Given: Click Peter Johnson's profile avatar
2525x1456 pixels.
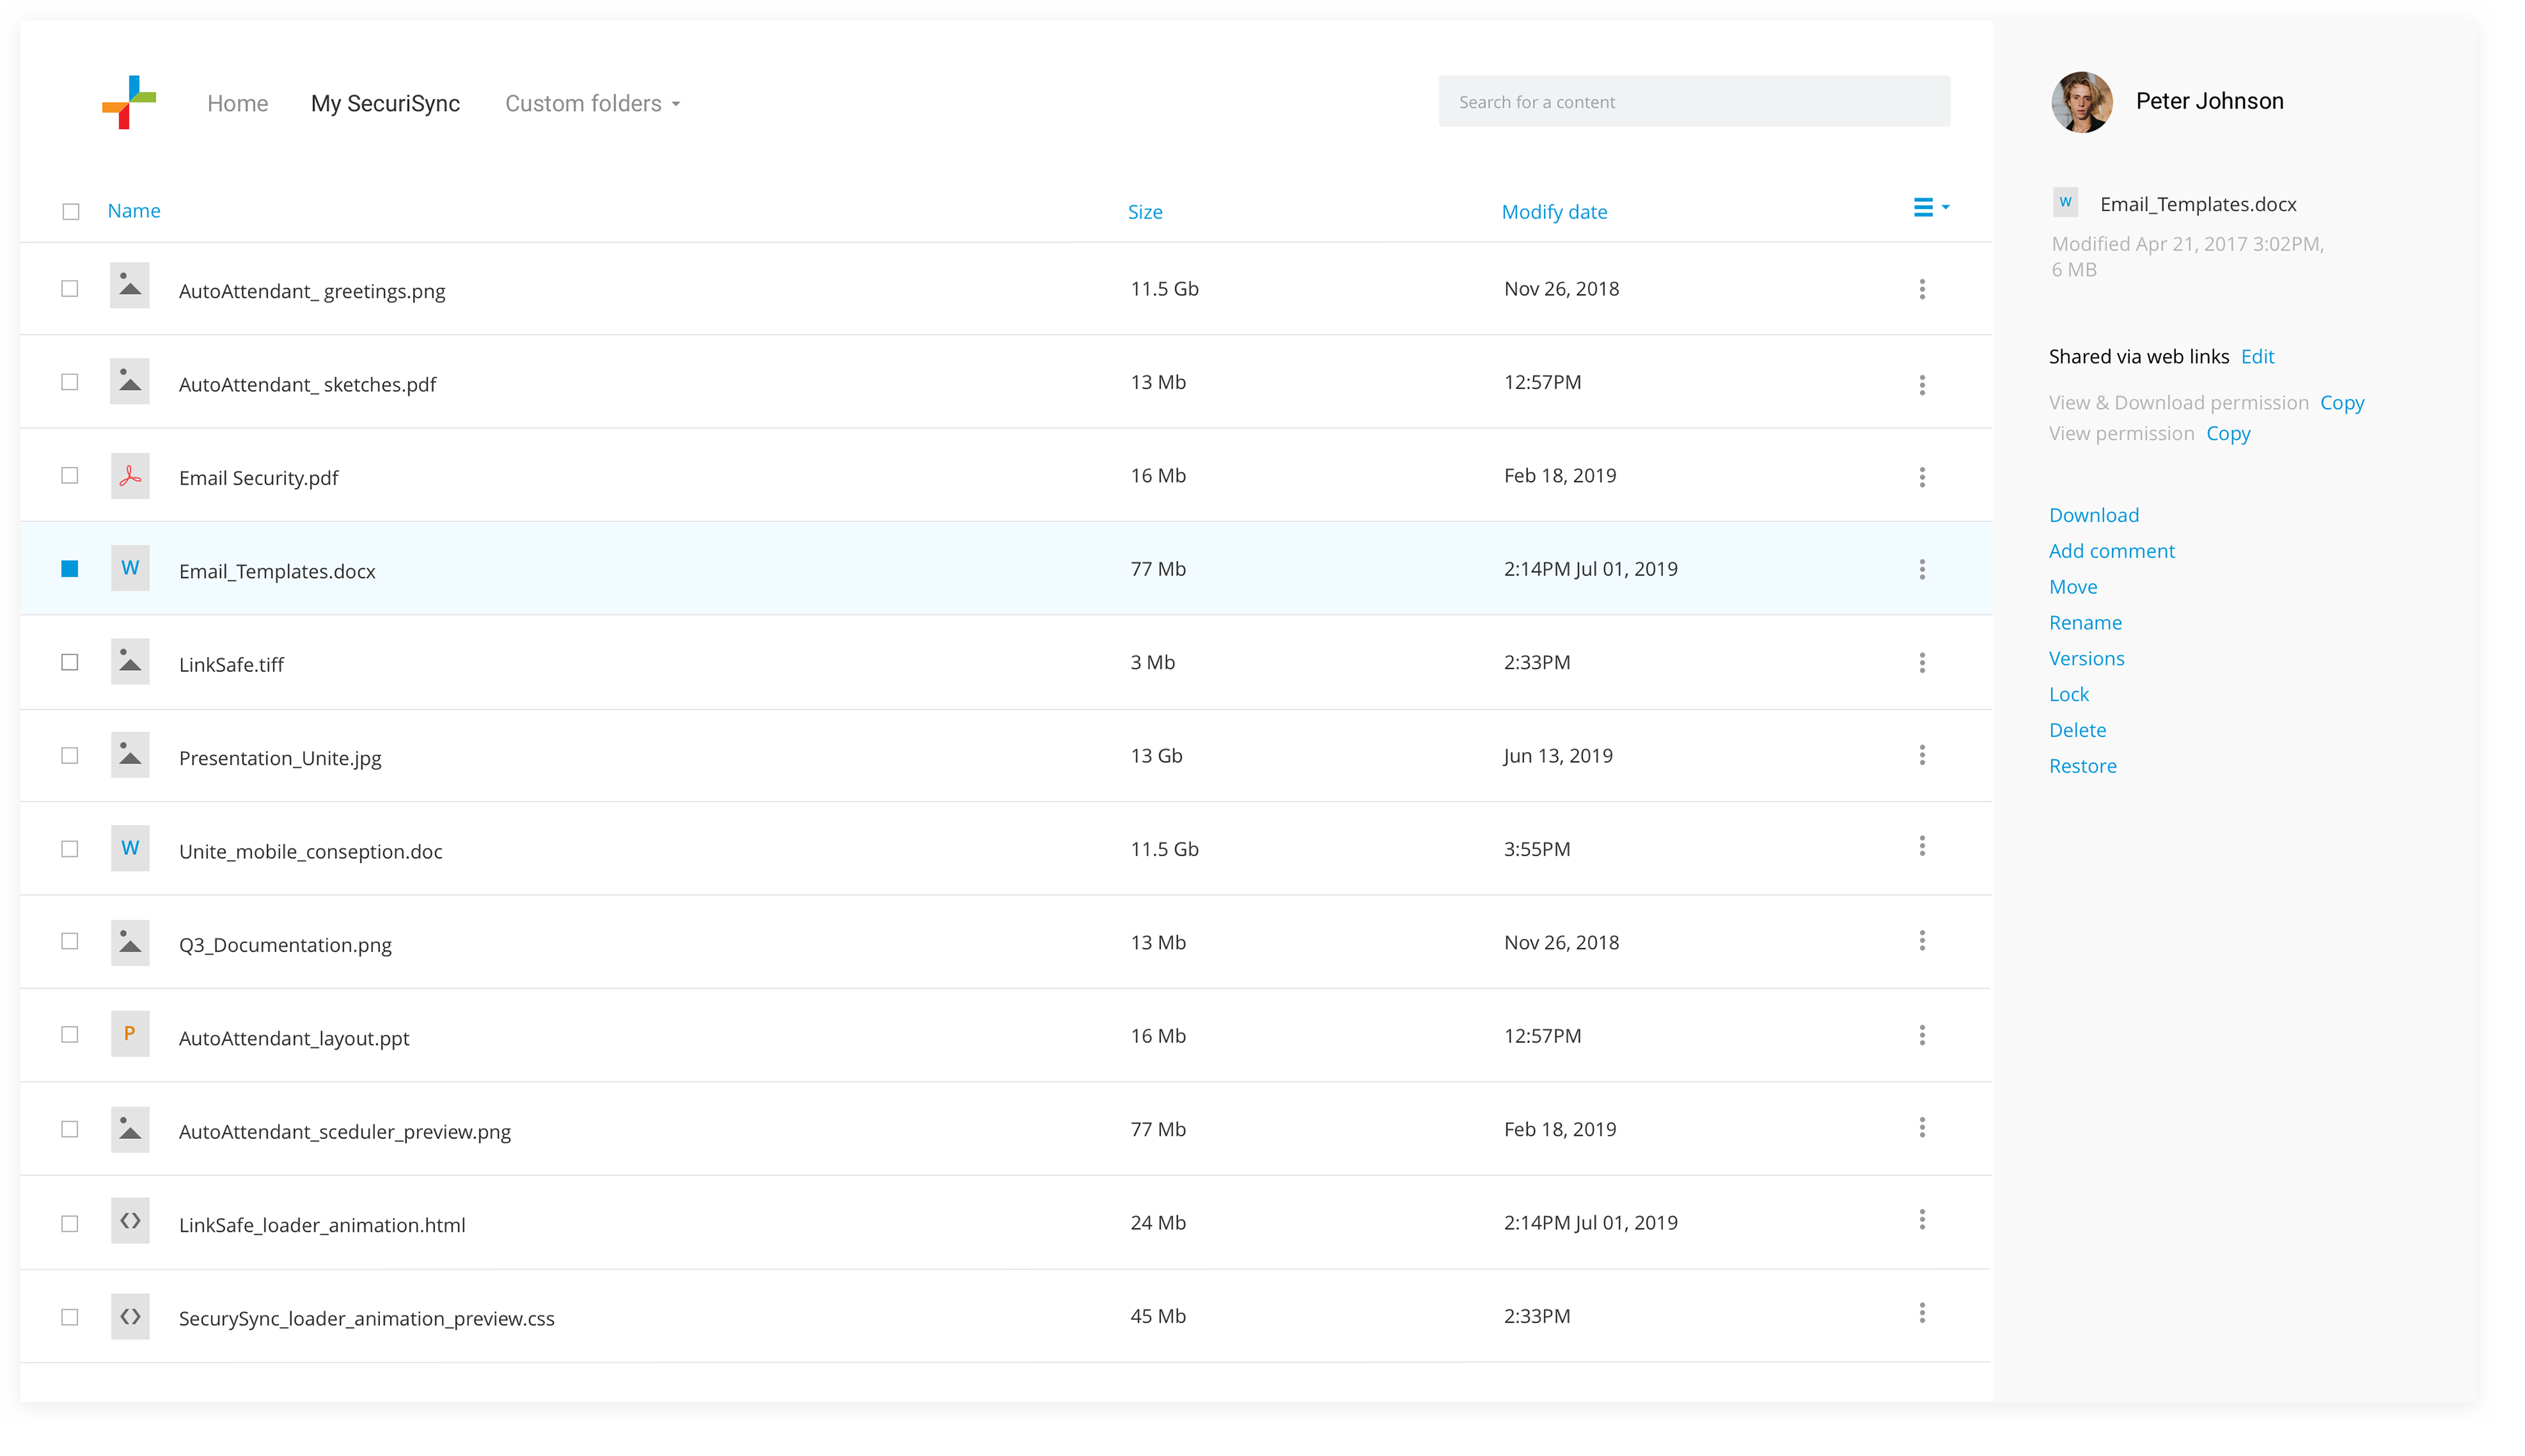Looking at the screenshot, I should pos(2082,102).
